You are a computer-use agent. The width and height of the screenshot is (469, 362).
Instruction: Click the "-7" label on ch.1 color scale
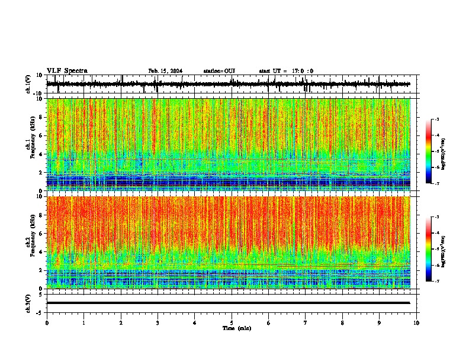click(x=436, y=183)
